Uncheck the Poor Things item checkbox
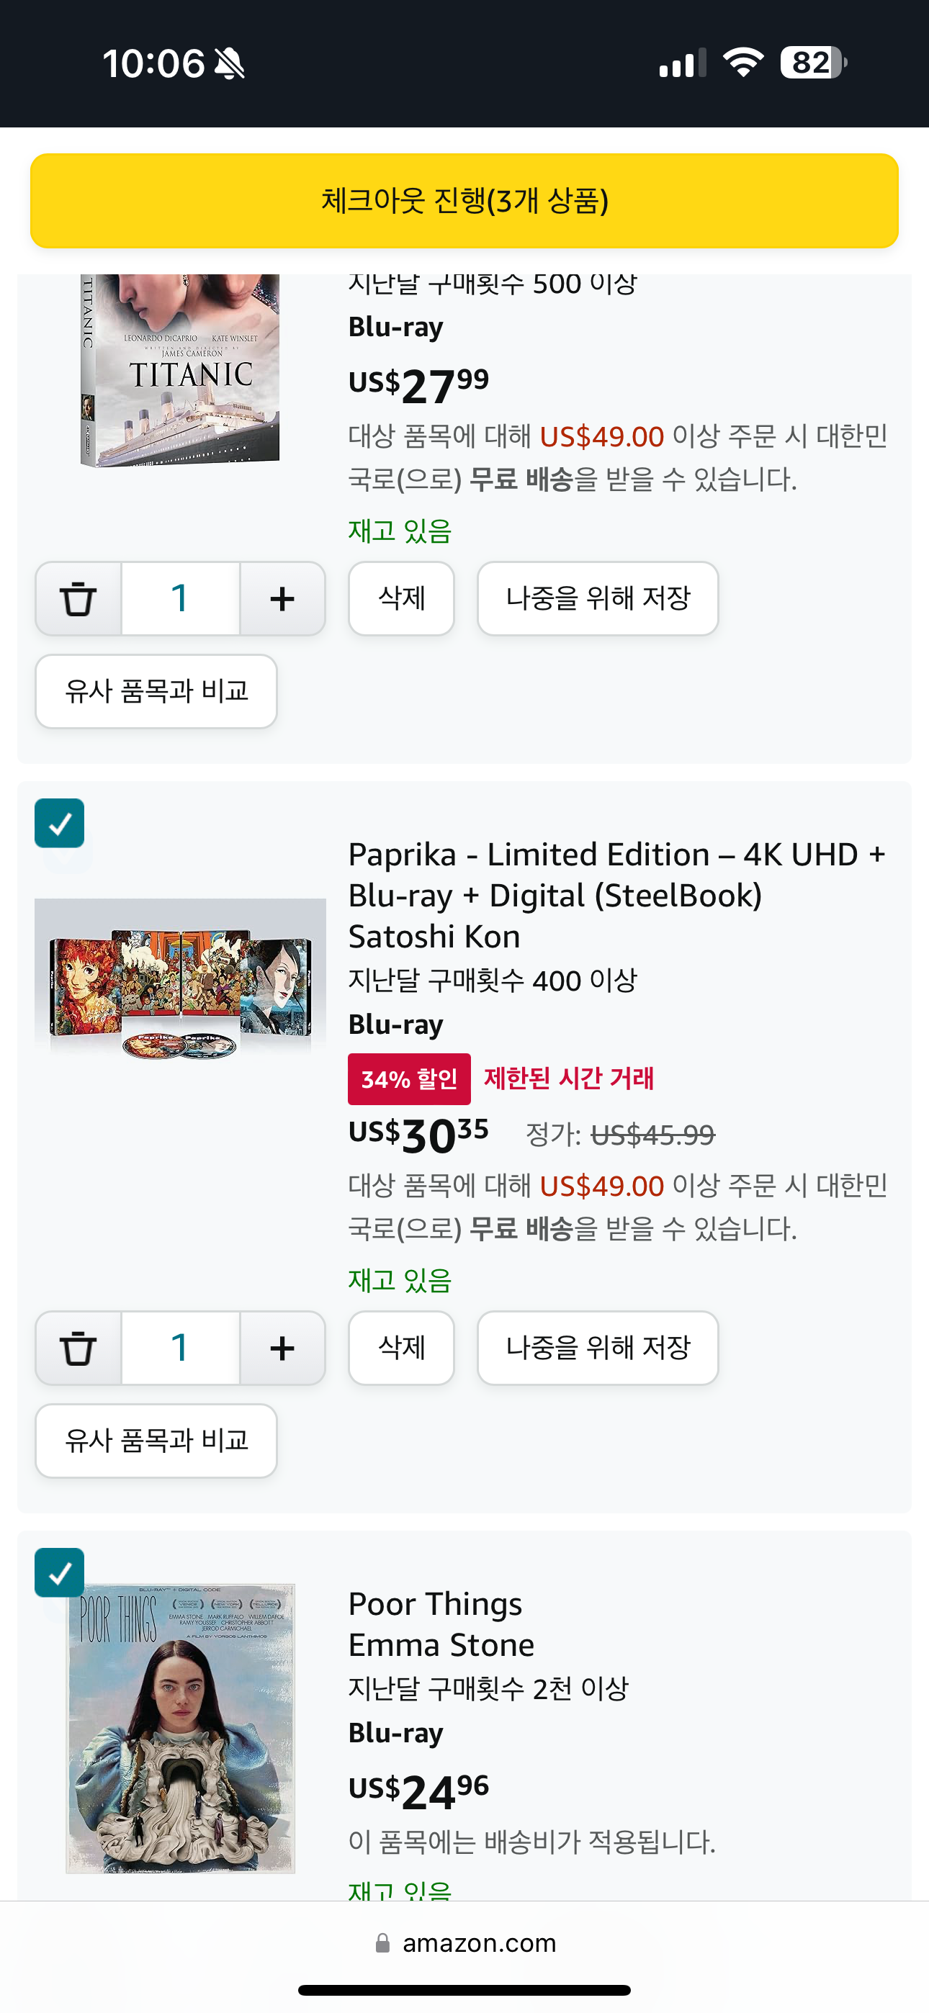The image size is (929, 2013). click(60, 1572)
